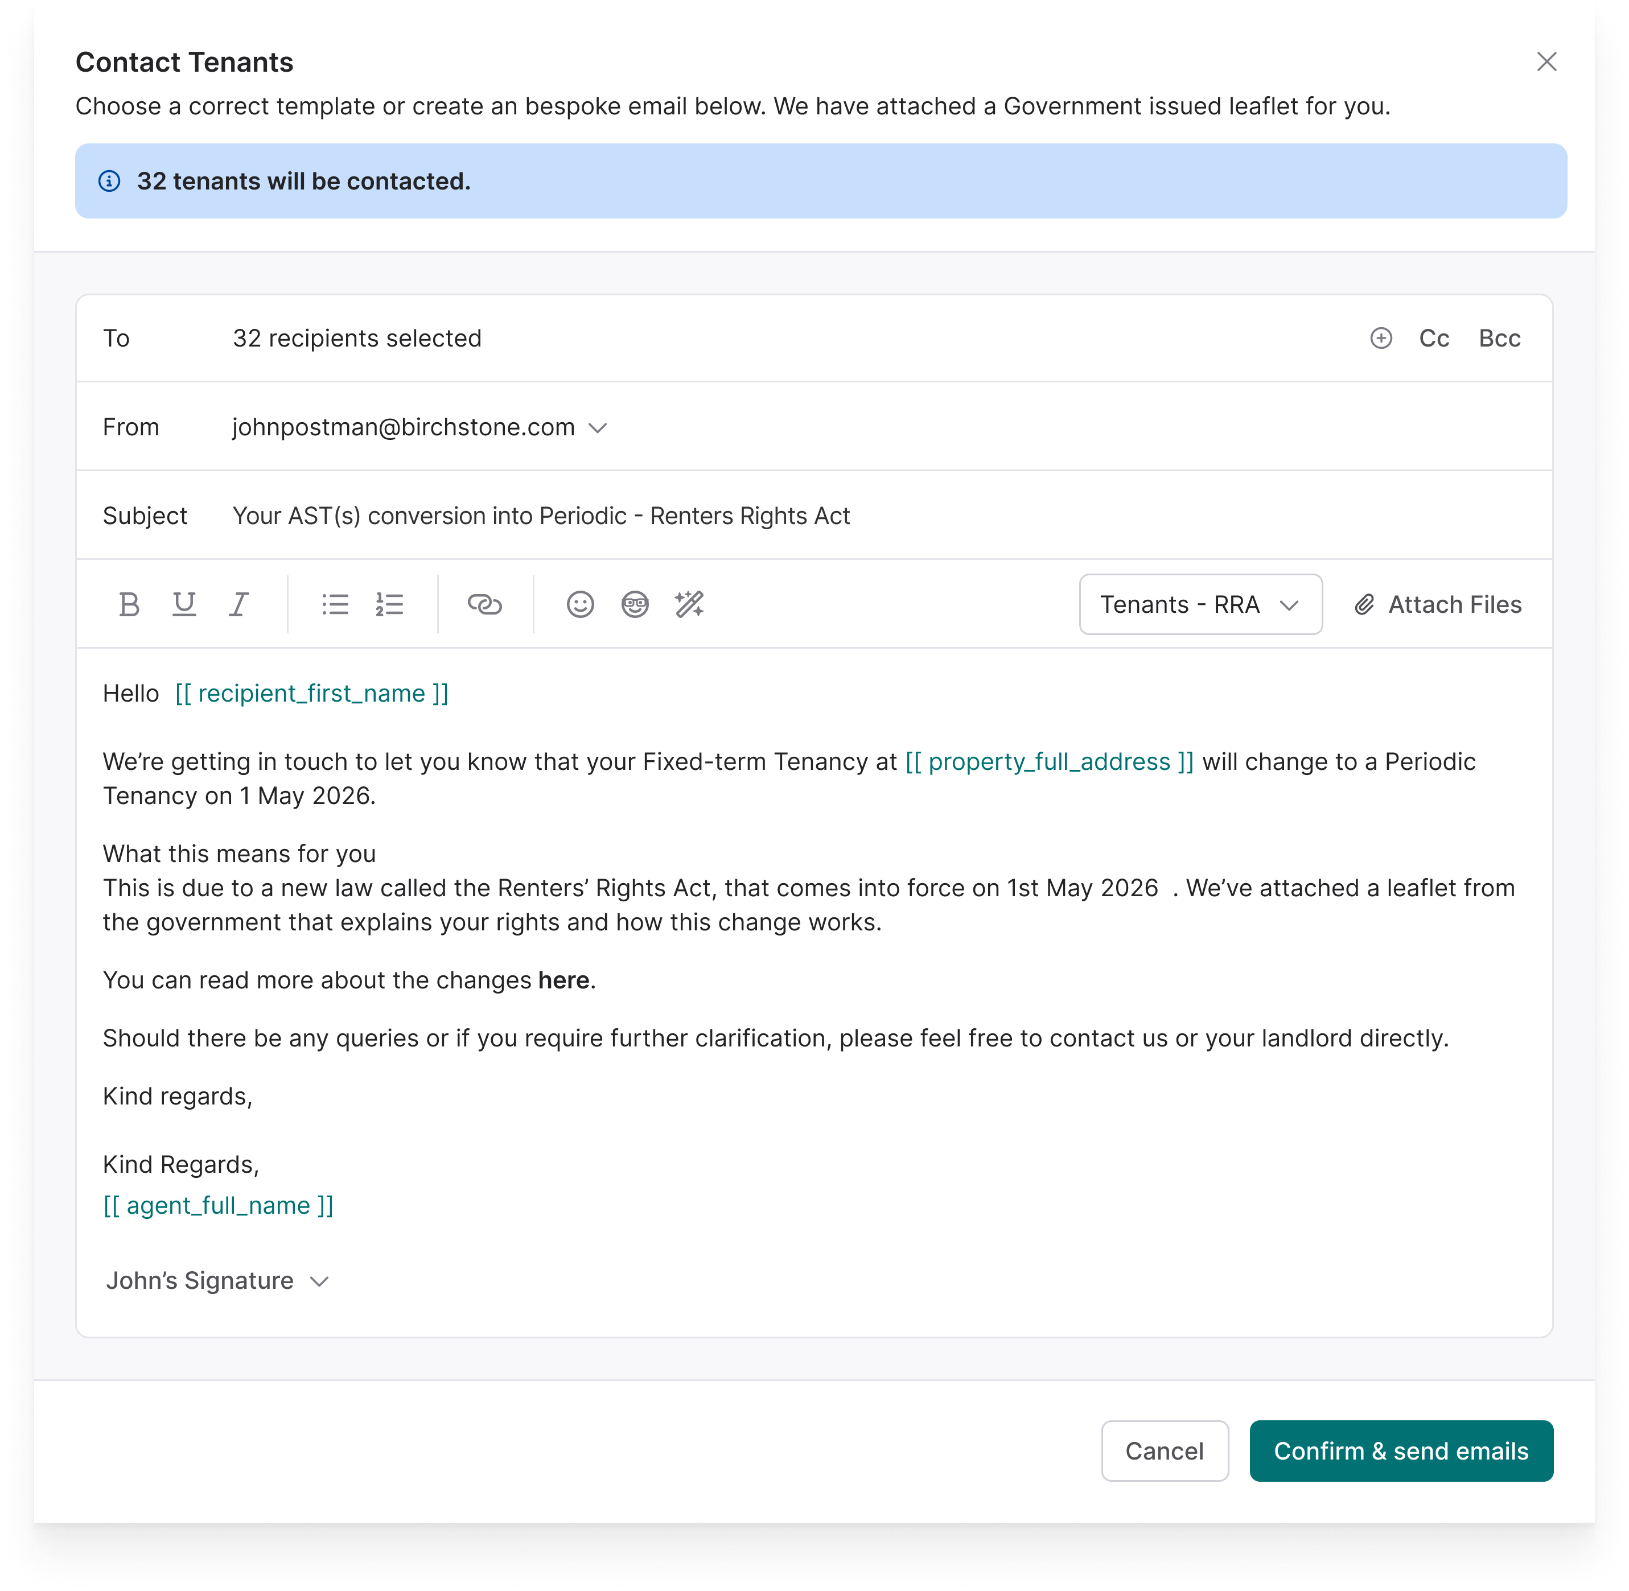Click the info icon in the tenants banner
This screenshot has height=1591, width=1629.
point(110,182)
